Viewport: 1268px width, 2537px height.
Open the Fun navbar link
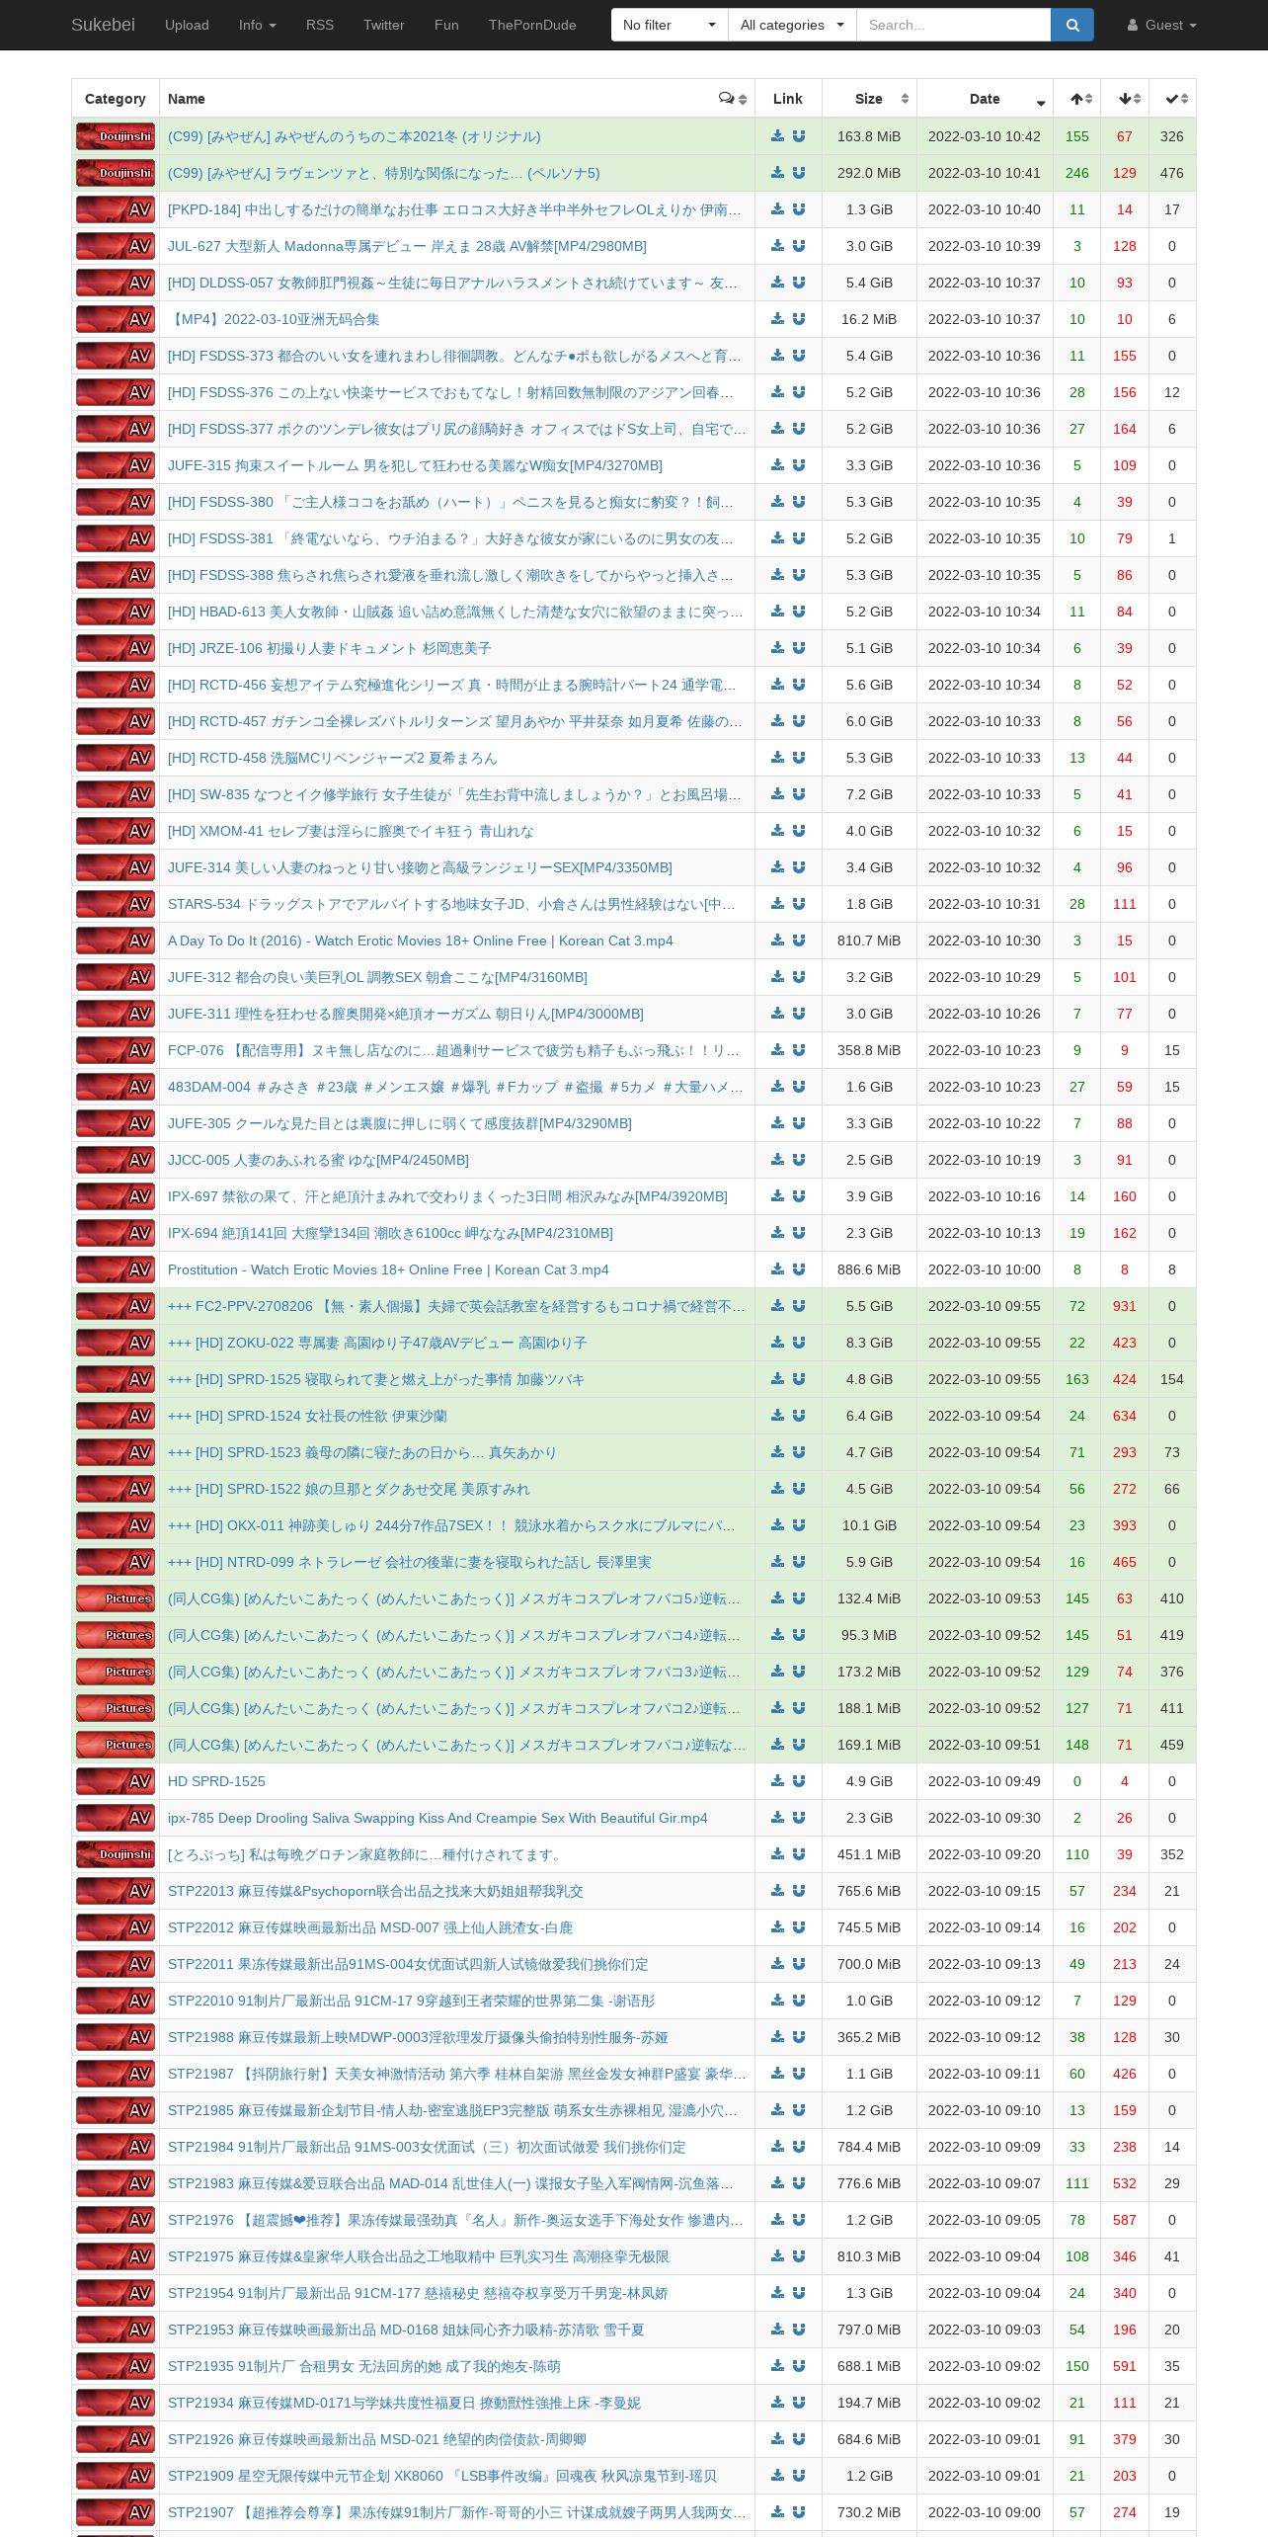446,25
